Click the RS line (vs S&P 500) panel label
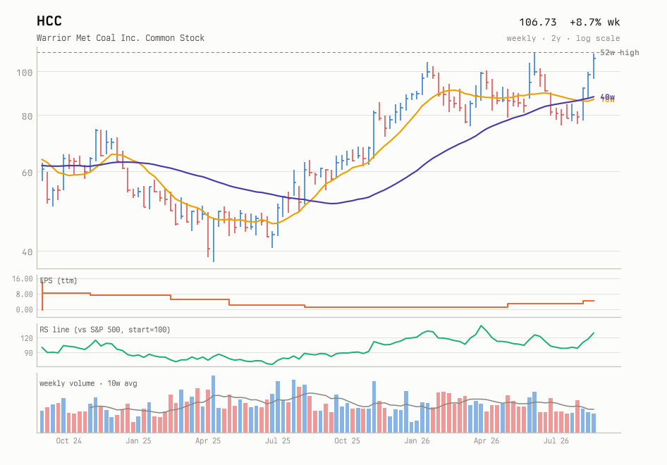667x465 pixels. (x=104, y=330)
